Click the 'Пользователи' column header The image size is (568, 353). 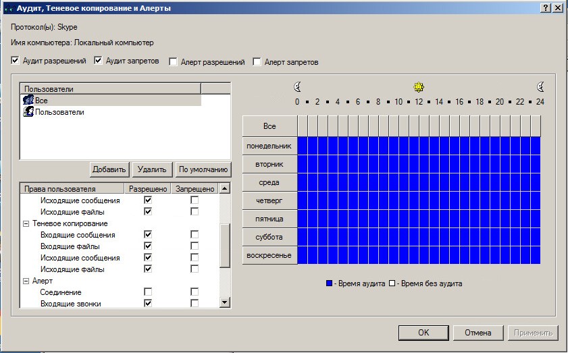(111, 88)
